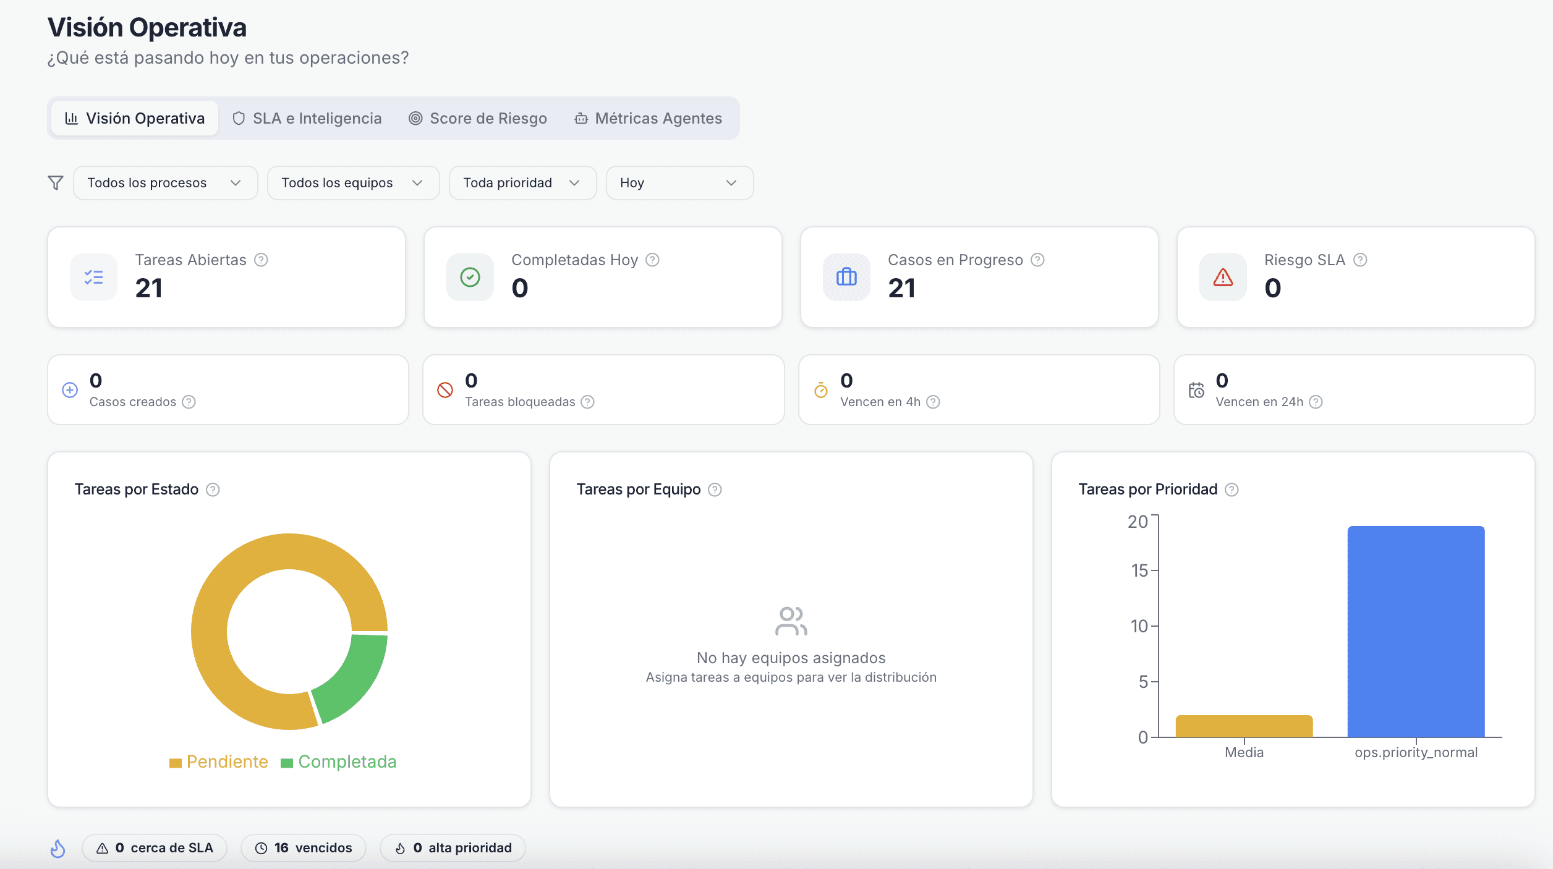
Task: Open the Todos los procesos dropdown
Action: pyautogui.click(x=165, y=183)
